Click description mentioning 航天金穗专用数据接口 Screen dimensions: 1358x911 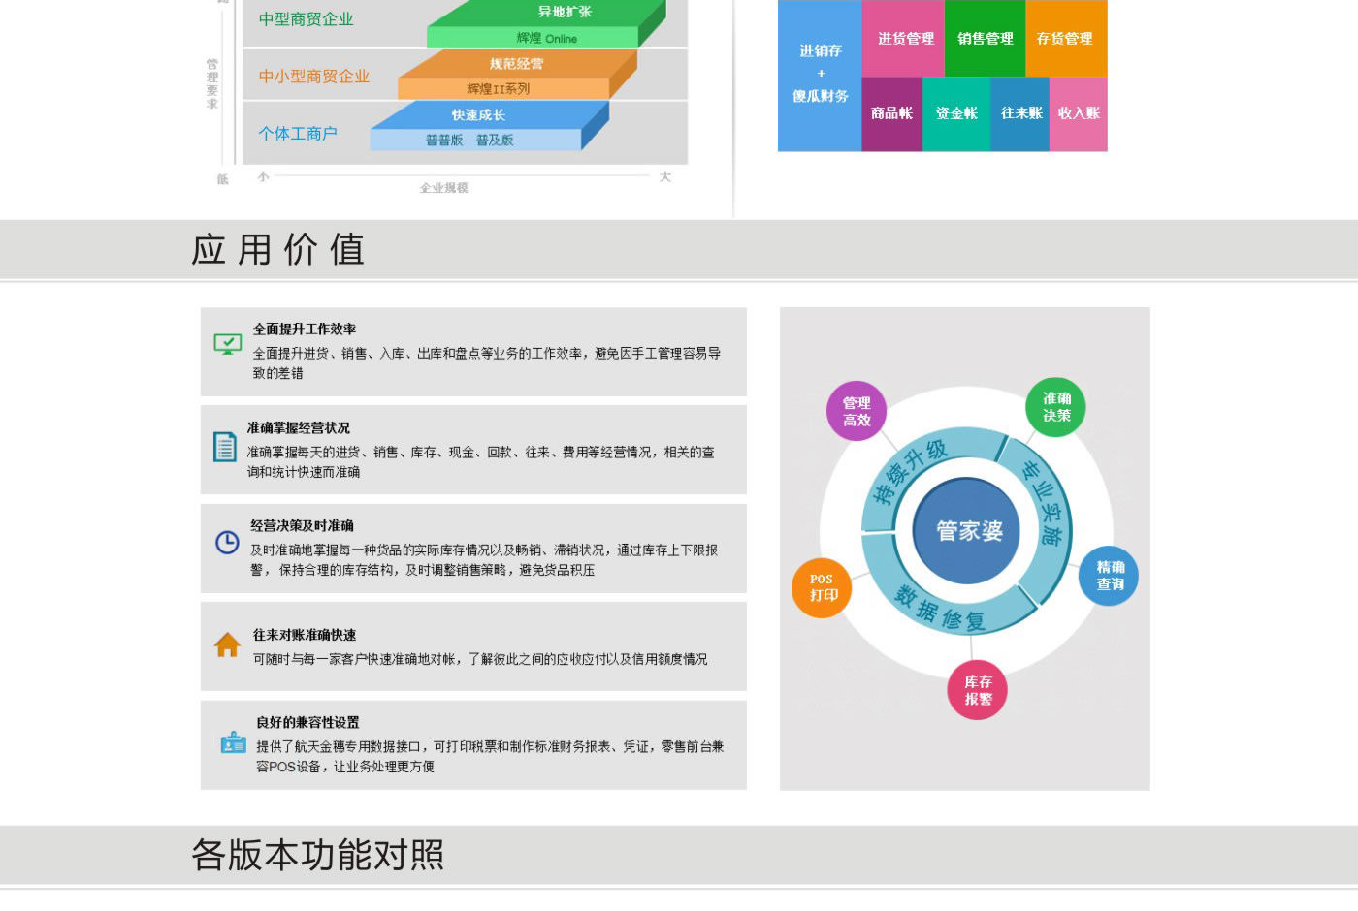(490, 757)
